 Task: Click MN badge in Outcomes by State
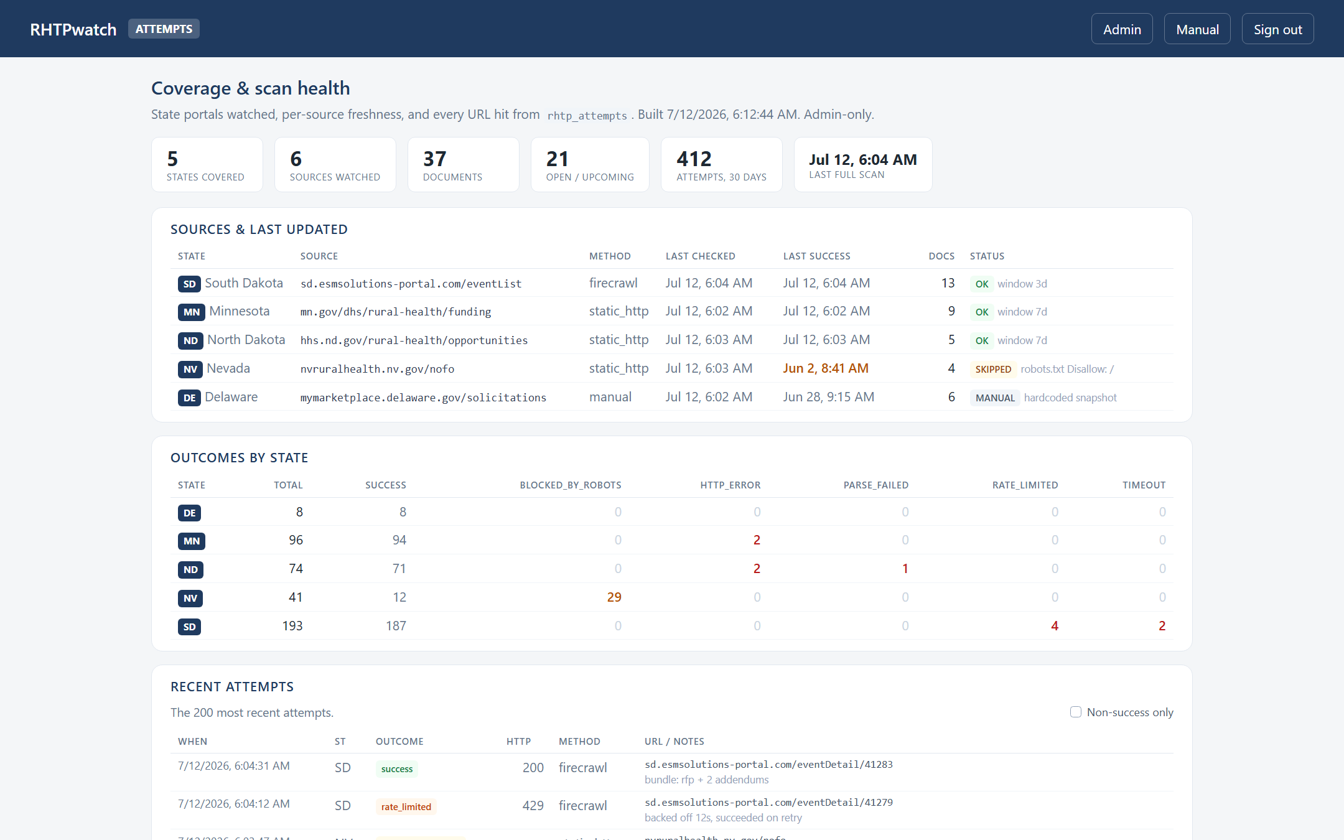191,541
